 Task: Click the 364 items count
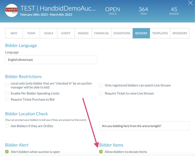(143, 10)
